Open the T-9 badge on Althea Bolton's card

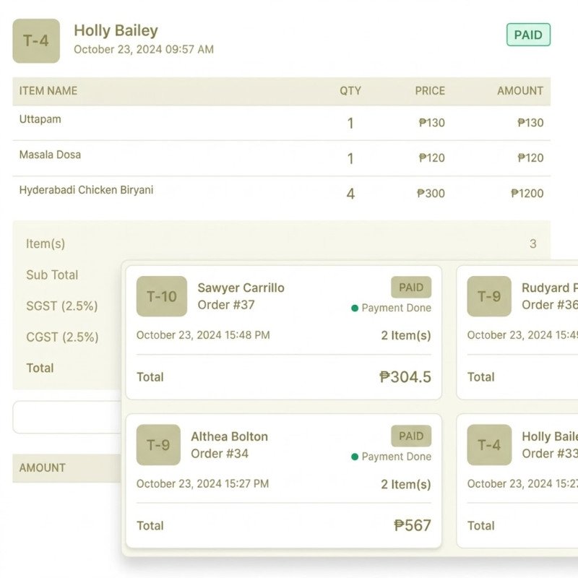click(158, 445)
